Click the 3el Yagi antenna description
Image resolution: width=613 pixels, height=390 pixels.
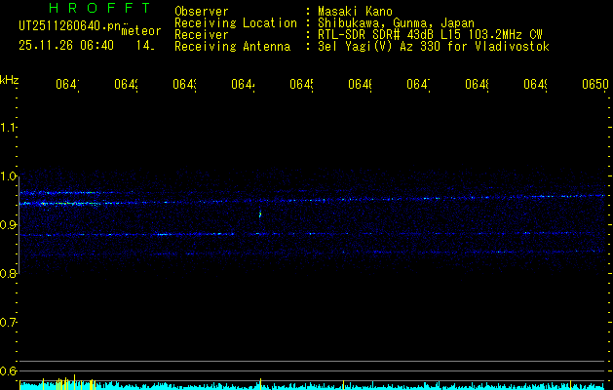coord(433,47)
